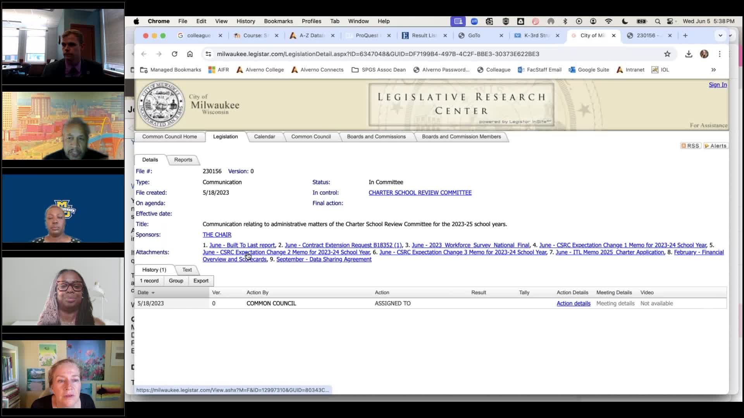Open Chrome downloads icon

click(689, 54)
